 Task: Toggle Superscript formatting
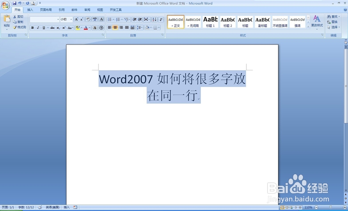point(64,28)
